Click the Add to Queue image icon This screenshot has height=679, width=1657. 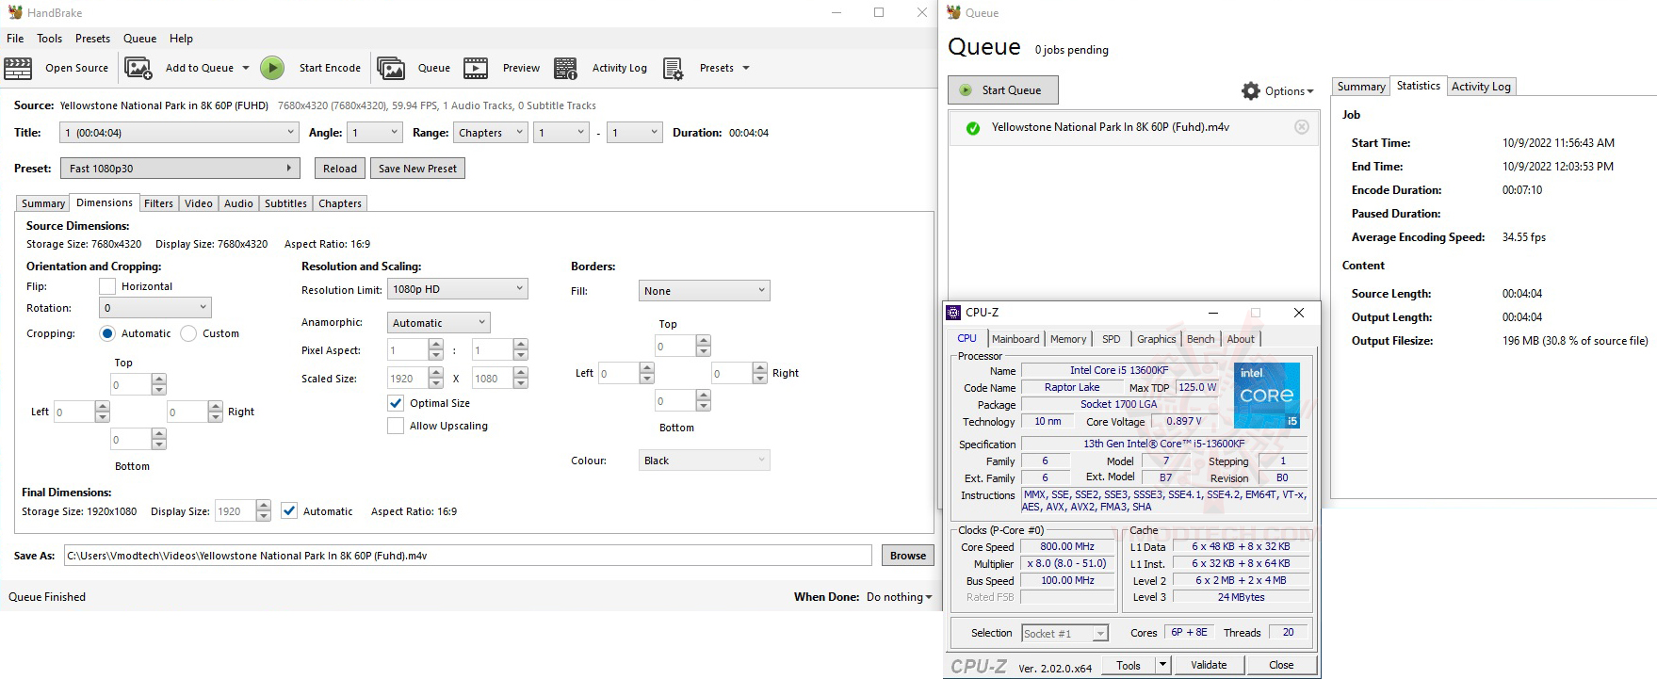click(x=138, y=68)
